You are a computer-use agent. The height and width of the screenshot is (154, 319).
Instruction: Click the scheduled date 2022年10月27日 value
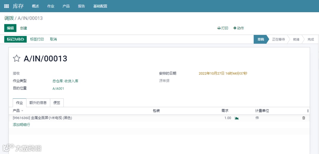coord(223,73)
